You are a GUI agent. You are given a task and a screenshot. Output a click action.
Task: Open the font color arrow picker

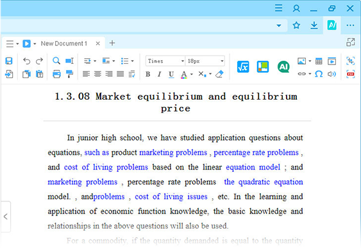point(192,74)
